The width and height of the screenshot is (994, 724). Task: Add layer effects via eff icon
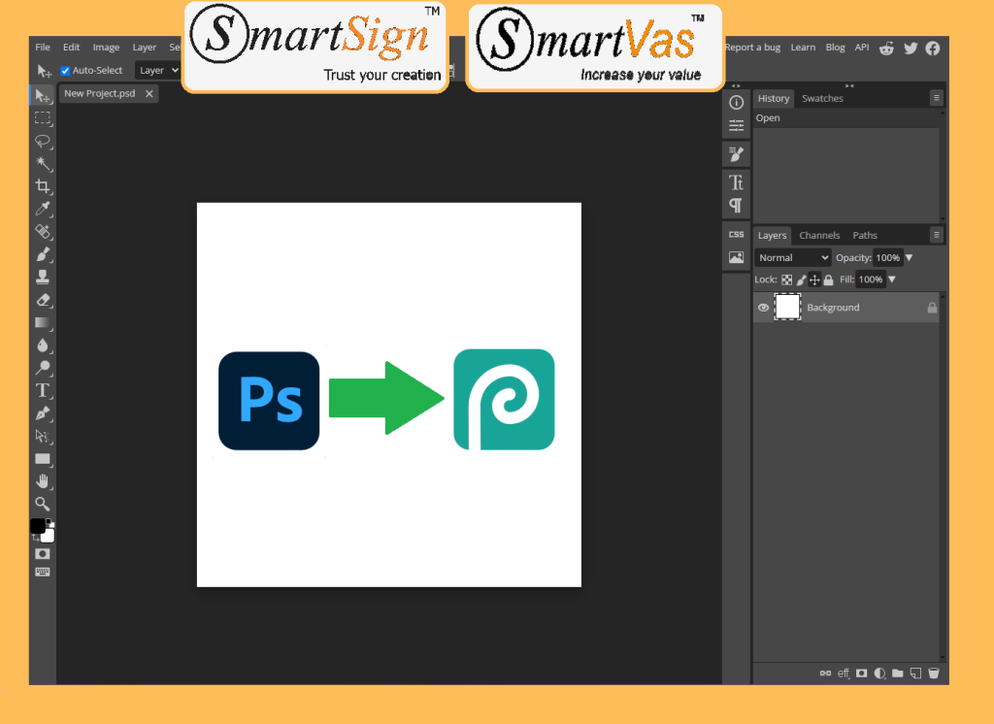pos(844,674)
